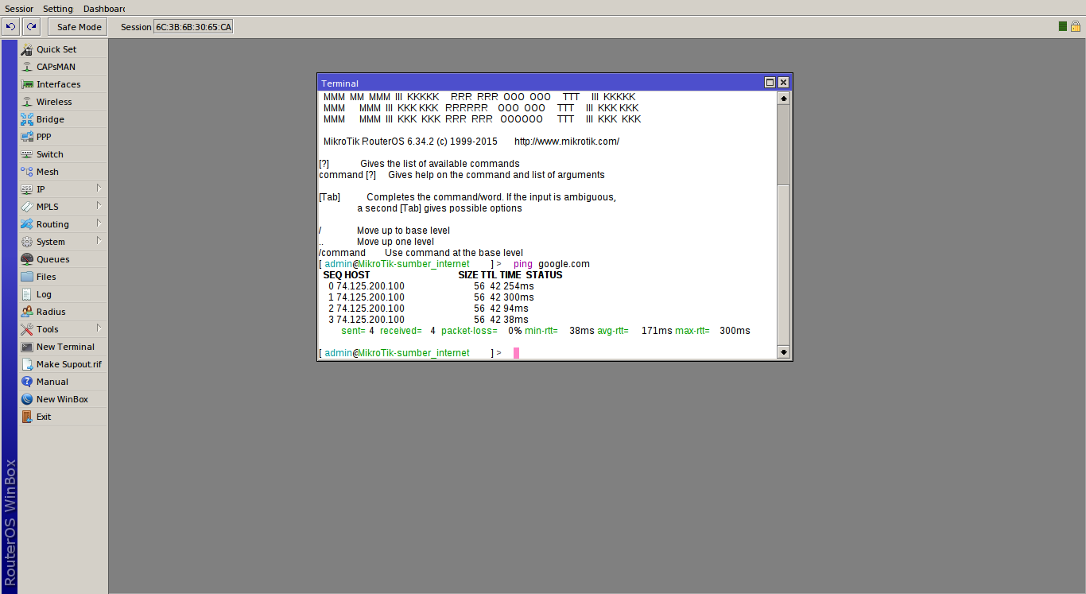Click the CAPsMAN antenna icon
Viewport: 1086px width, 594px height.
tap(27, 67)
